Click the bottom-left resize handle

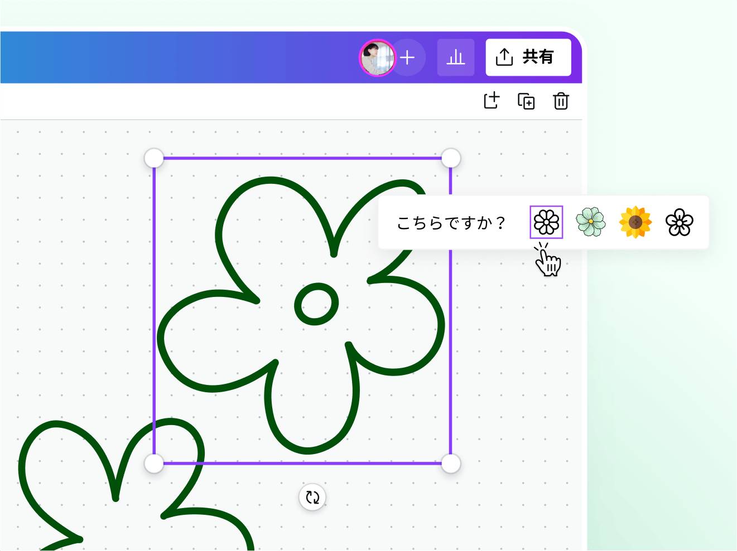tap(153, 462)
